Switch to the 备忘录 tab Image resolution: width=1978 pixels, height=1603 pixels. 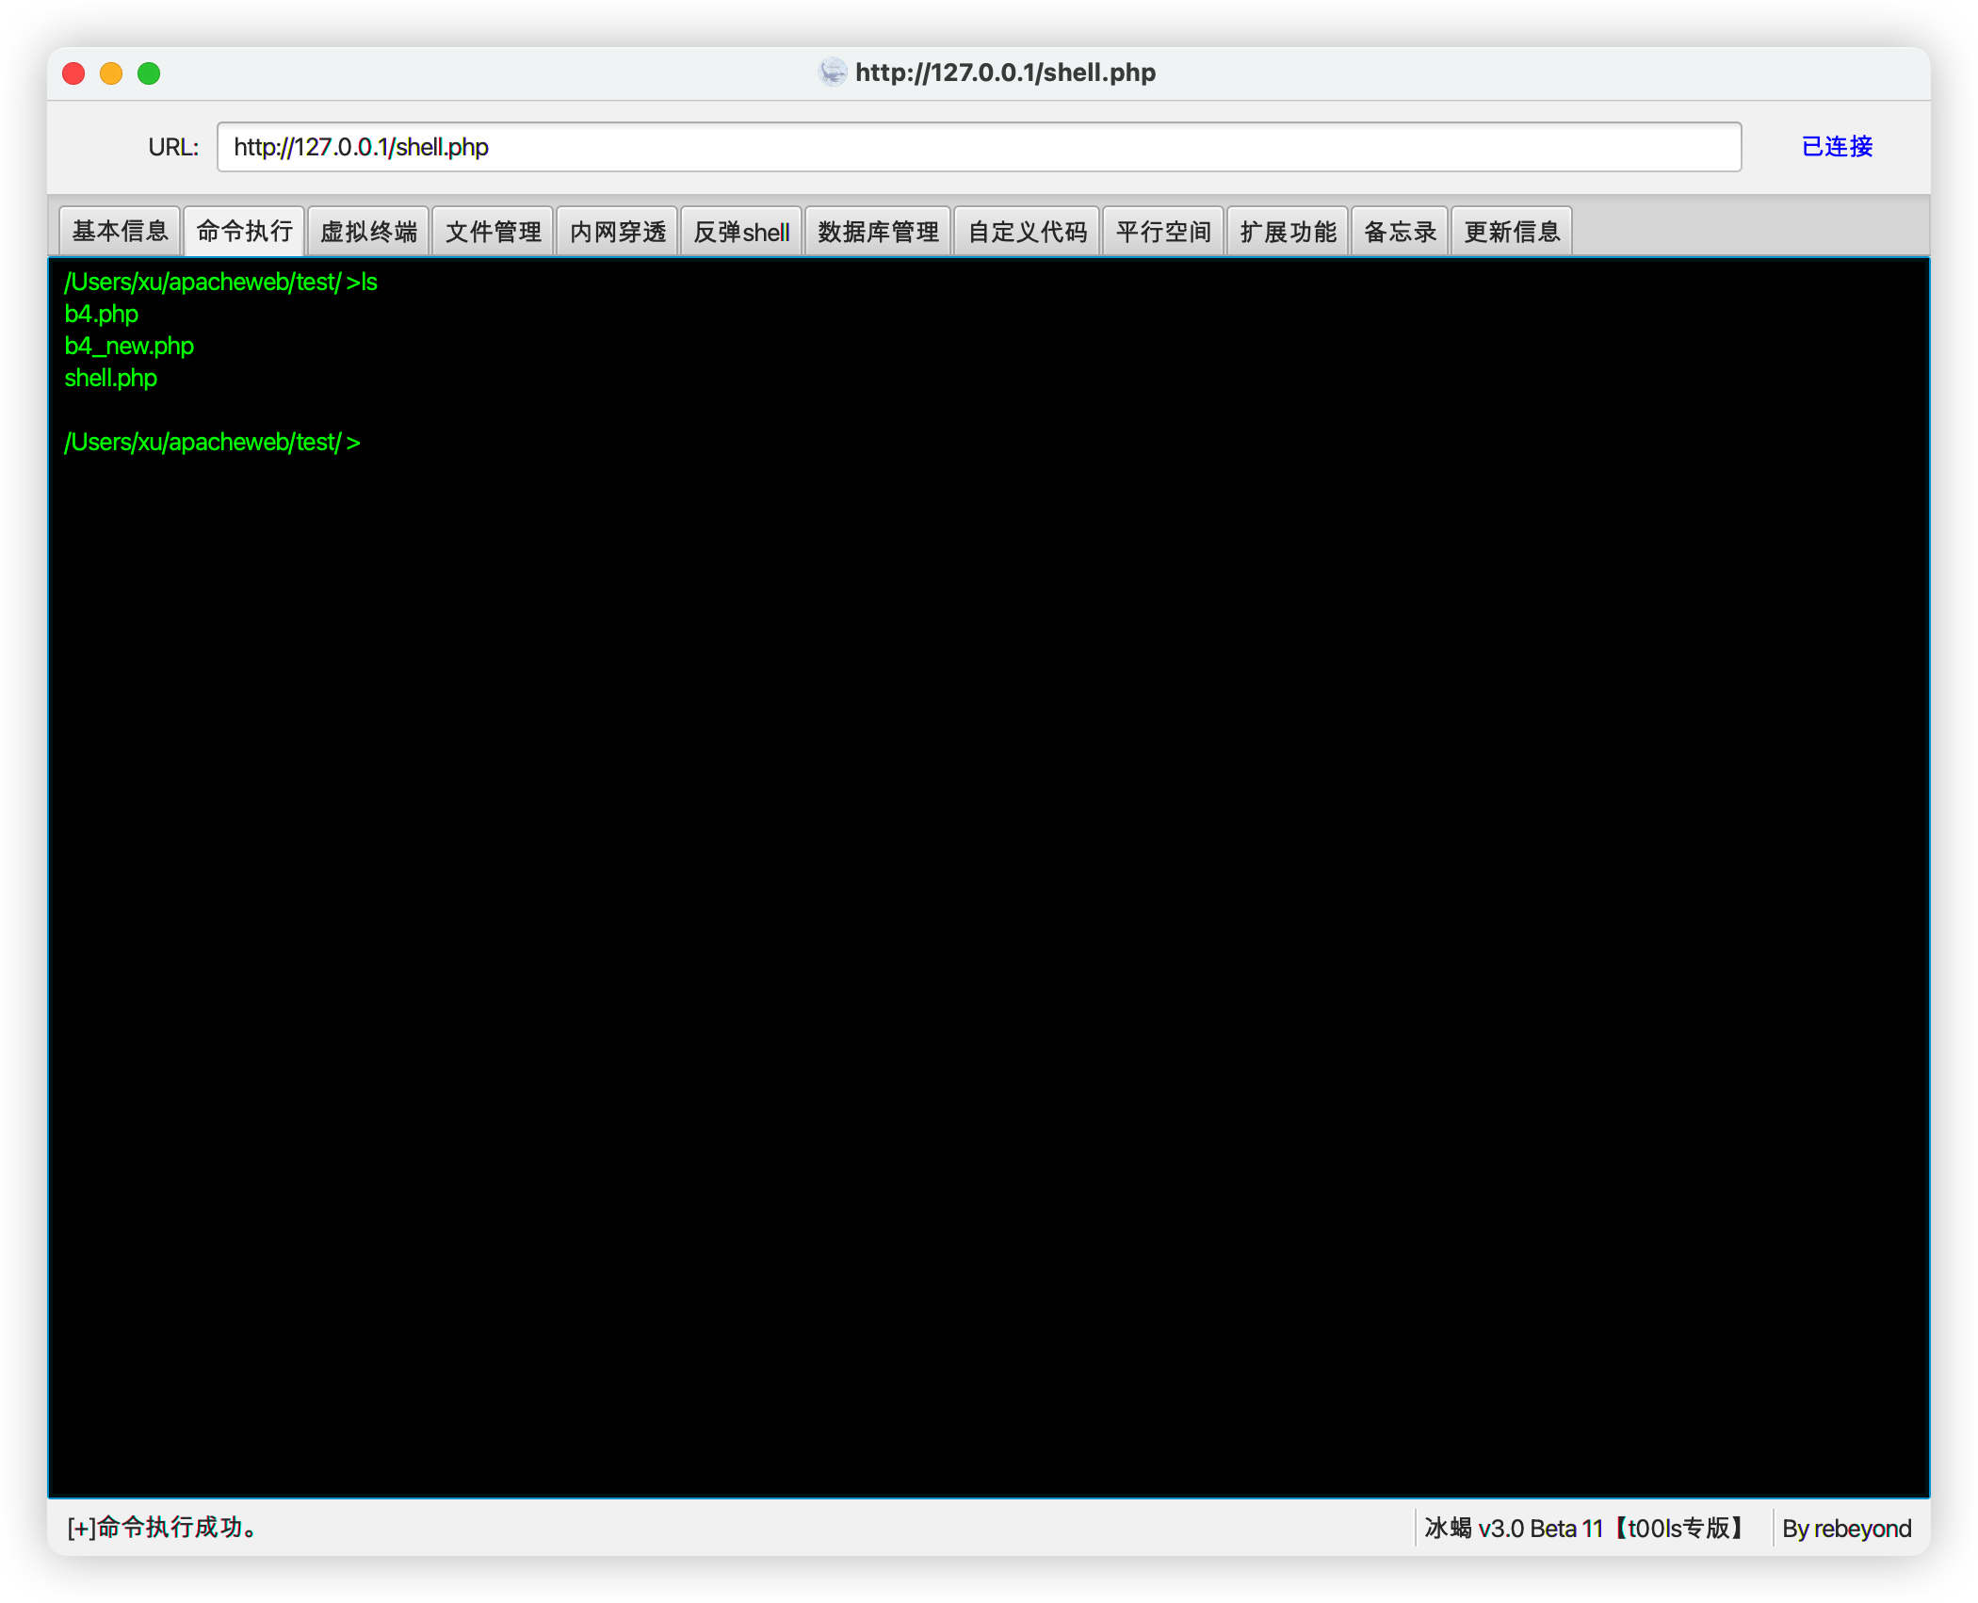[x=1400, y=230]
